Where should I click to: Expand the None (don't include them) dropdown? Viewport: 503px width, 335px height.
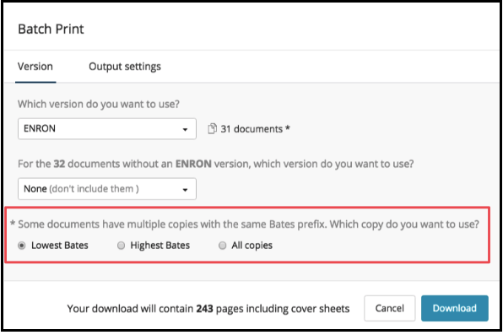click(107, 189)
